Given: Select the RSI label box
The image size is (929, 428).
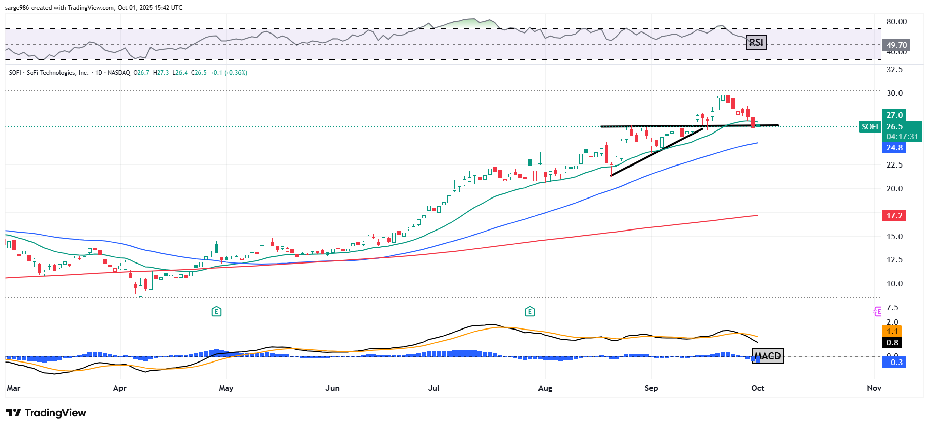Looking at the screenshot, I should [756, 42].
